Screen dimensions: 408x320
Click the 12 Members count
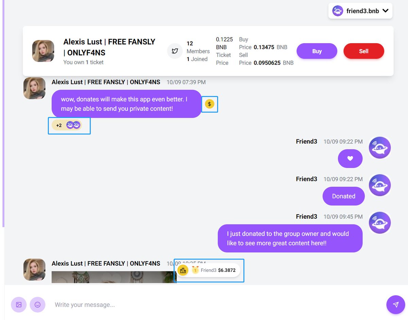(198, 47)
